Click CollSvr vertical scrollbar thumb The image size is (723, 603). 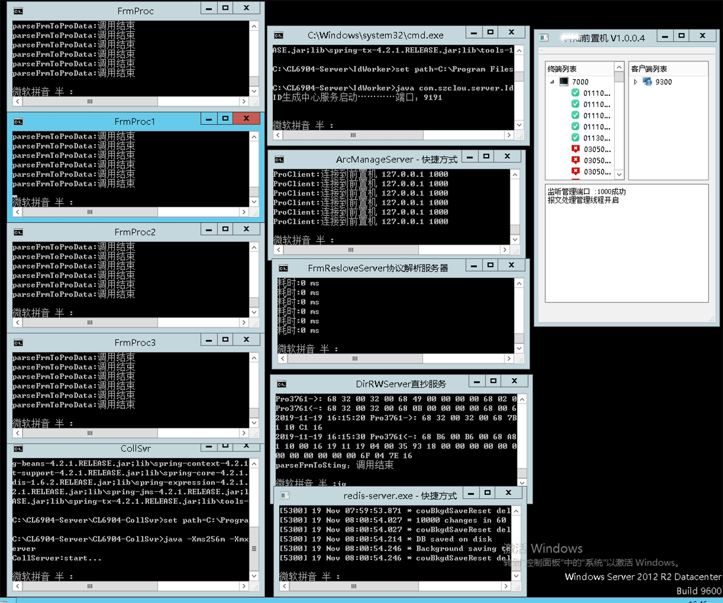(254, 548)
